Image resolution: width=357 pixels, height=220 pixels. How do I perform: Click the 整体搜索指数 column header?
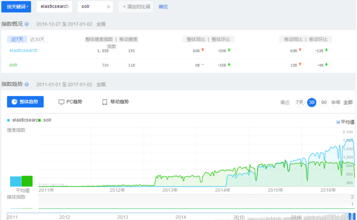tap(99, 39)
